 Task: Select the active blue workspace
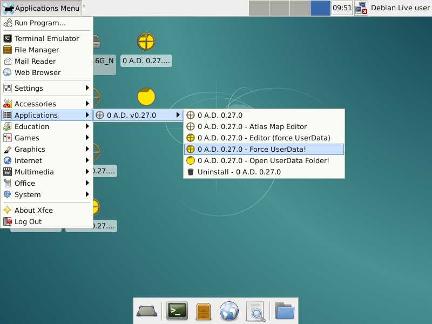coord(320,8)
